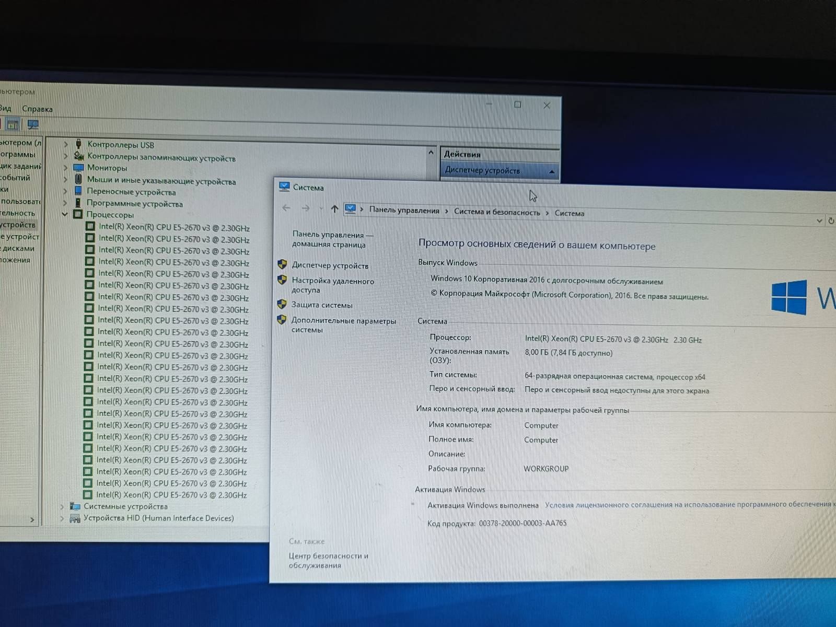Select Переносные устройства category
Viewport: 836px width, 627px height.
point(131,192)
